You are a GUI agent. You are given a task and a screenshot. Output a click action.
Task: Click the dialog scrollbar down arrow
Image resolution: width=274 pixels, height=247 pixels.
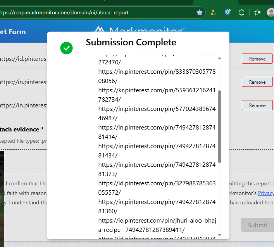(220, 235)
